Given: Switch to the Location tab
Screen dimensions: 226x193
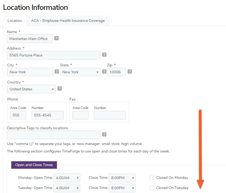Looking at the screenshot, I should click(x=15, y=21).
